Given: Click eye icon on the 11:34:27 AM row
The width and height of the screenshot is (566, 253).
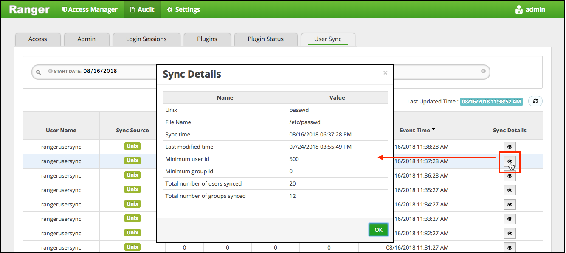Looking at the screenshot, I should 510,204.
